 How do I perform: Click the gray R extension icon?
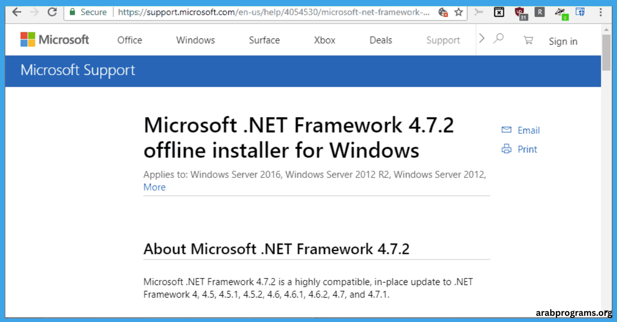[x=539, y=12]
